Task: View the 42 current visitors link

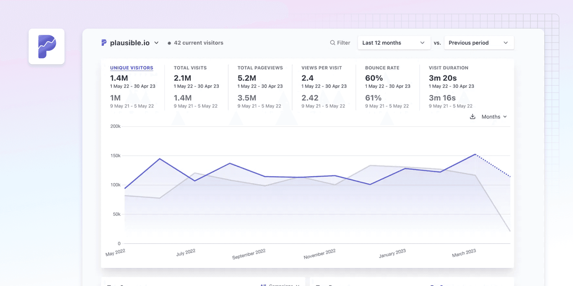Action: [x=195, y=43]
